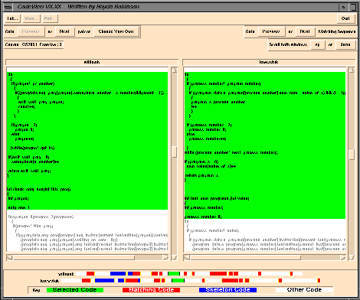Image resolution: width=360 pixels, height=300 pixels.
Task: Click the Course and Exercise info field
Action: click(x=34, y=44)
